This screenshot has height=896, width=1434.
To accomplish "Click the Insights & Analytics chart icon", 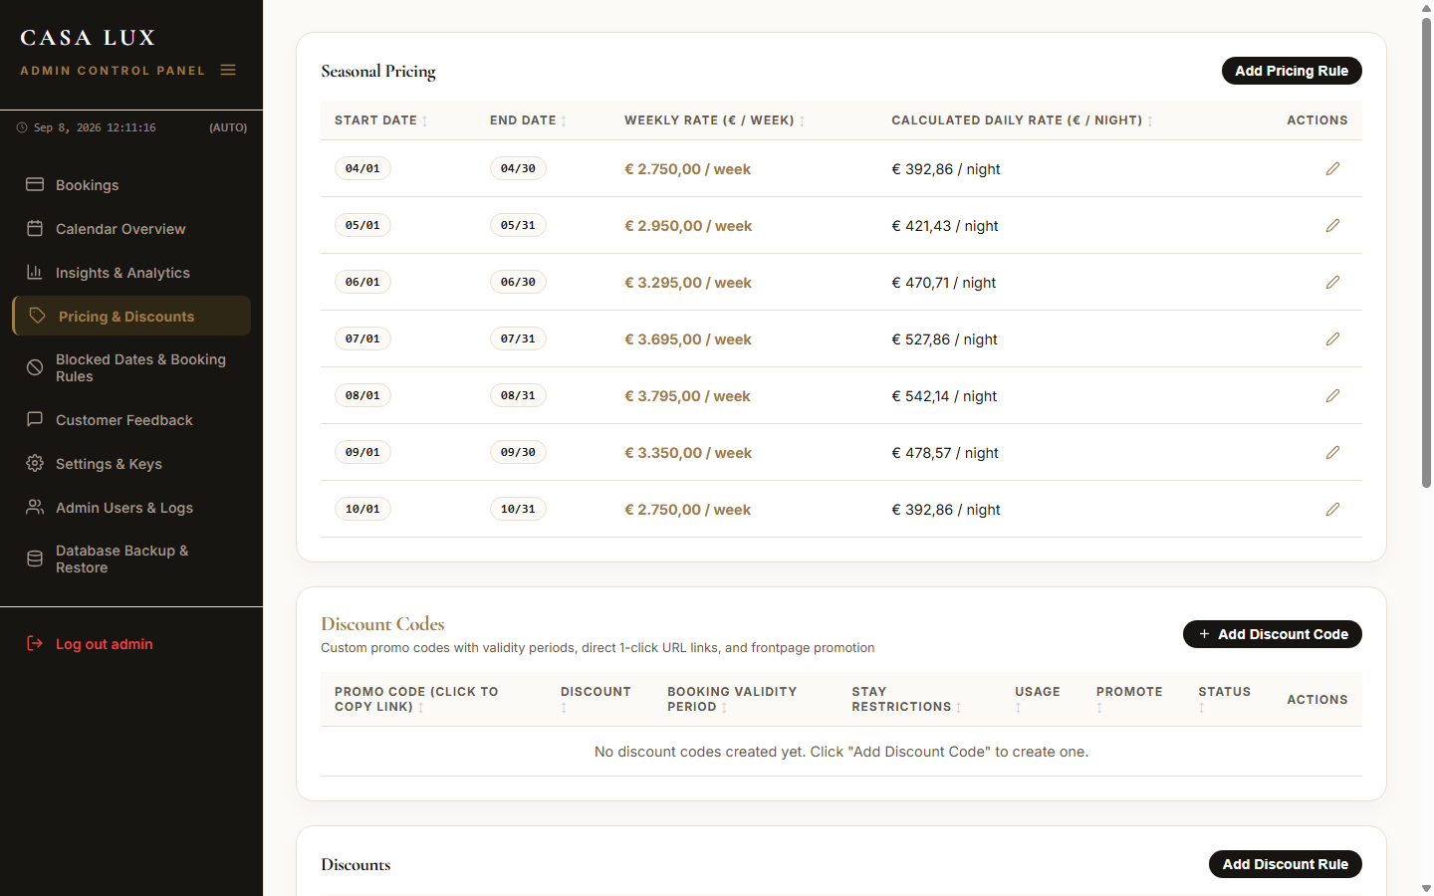I will tap(35, 272).
